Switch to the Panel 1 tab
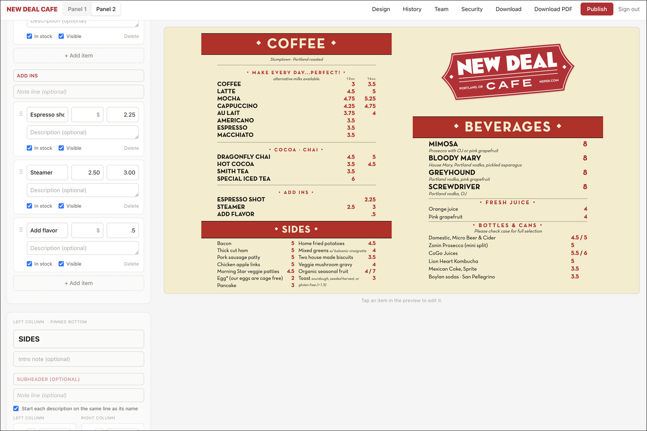 point(77,9)
